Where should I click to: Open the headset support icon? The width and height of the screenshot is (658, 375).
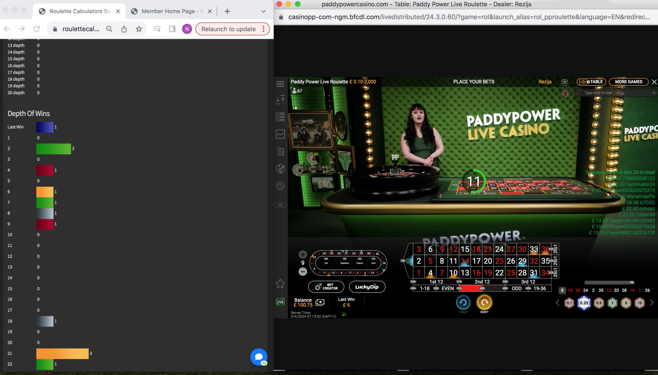coord(565,94)
